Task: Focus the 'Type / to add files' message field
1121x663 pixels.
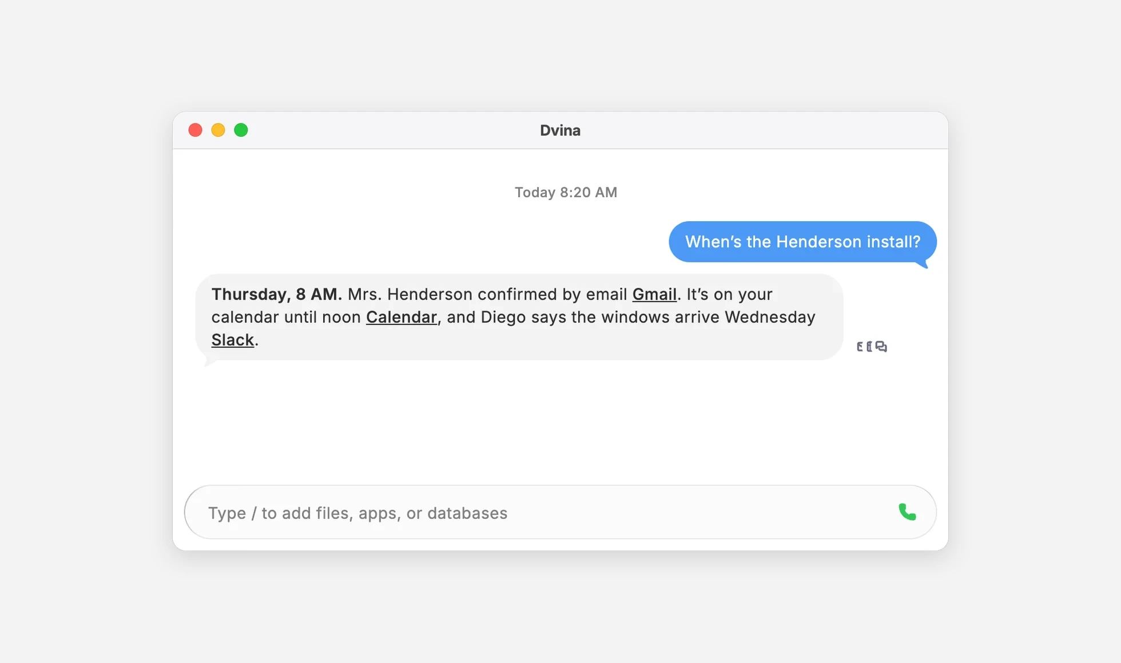Action: tap(560, 512)
